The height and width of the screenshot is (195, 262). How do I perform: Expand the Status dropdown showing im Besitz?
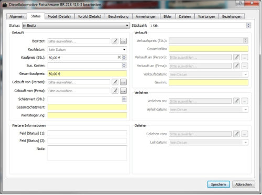tap(76, 26)
